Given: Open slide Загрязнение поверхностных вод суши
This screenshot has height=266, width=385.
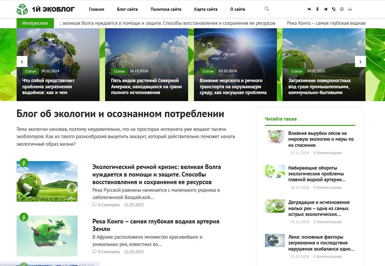Looking at the screenshot, I should coord(319,87).
